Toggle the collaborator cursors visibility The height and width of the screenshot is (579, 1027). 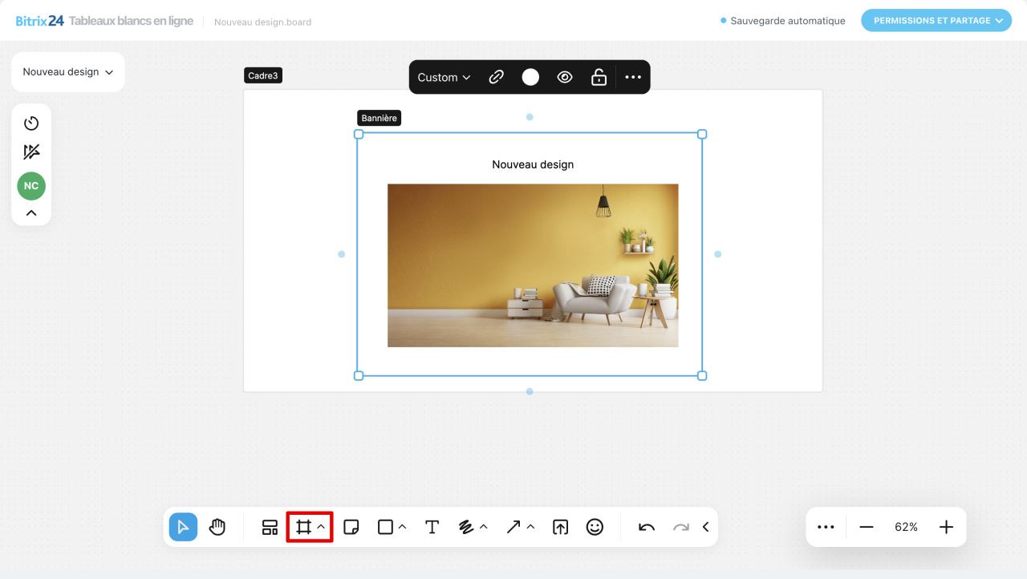coord(30,151)
